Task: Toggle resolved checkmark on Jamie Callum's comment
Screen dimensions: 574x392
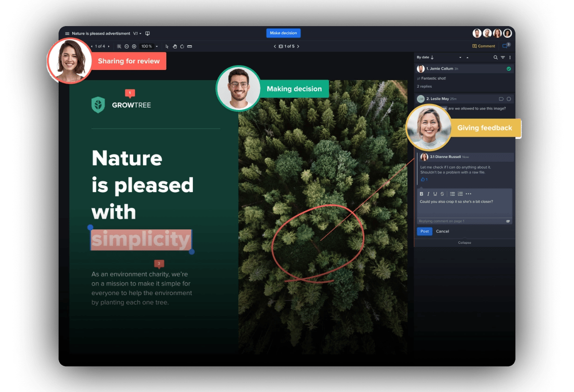Action: (x=508, y=69)
